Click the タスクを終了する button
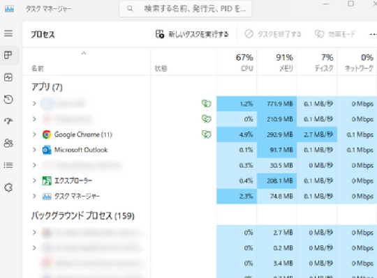The width and height of the screenshot is (377, 278). pyautogui.click(x=273, y=34)
